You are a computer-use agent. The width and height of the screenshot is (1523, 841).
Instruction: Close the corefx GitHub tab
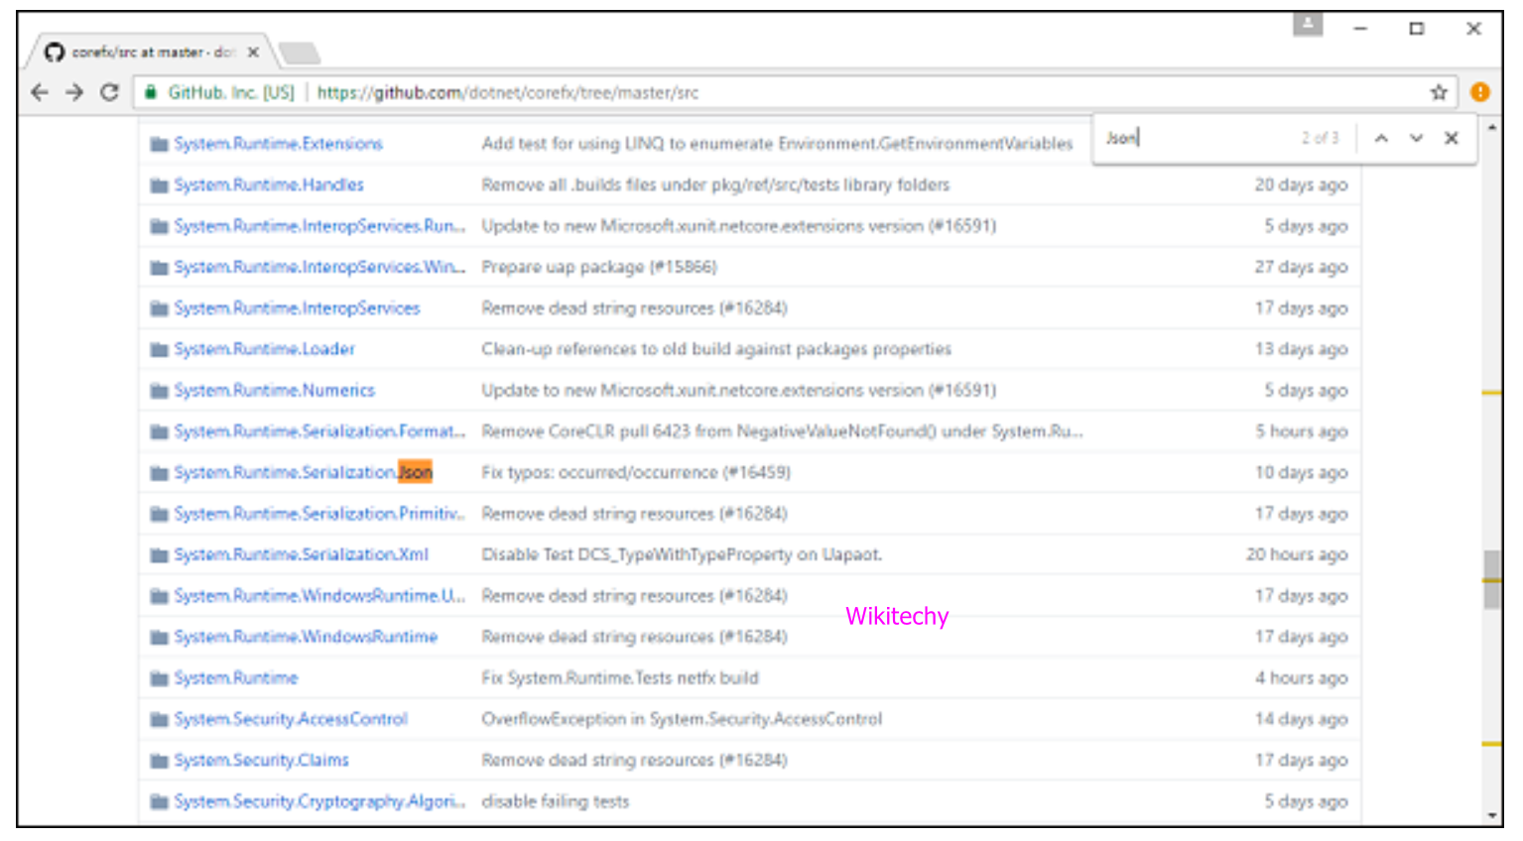pos(253,52)
